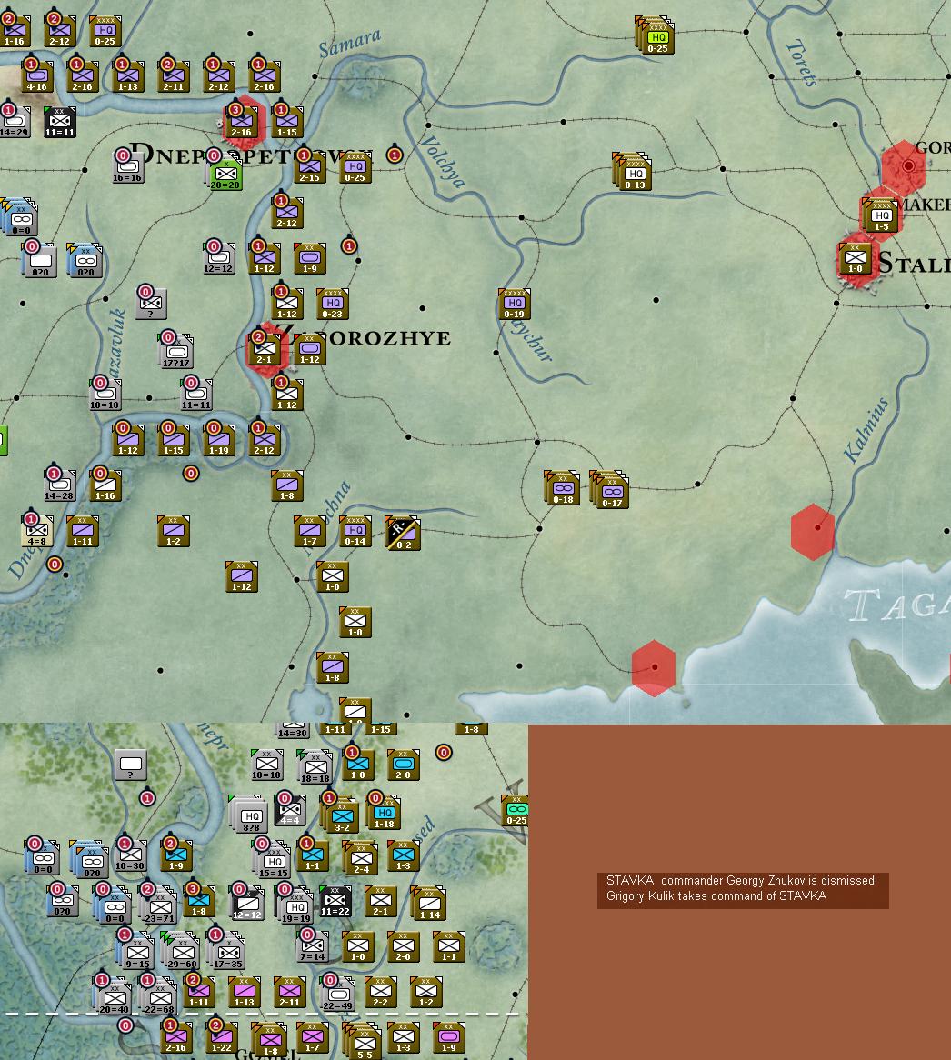Select the black 11=11 counter
Viewport: 951px width, 1060px height.
(60, 123)
